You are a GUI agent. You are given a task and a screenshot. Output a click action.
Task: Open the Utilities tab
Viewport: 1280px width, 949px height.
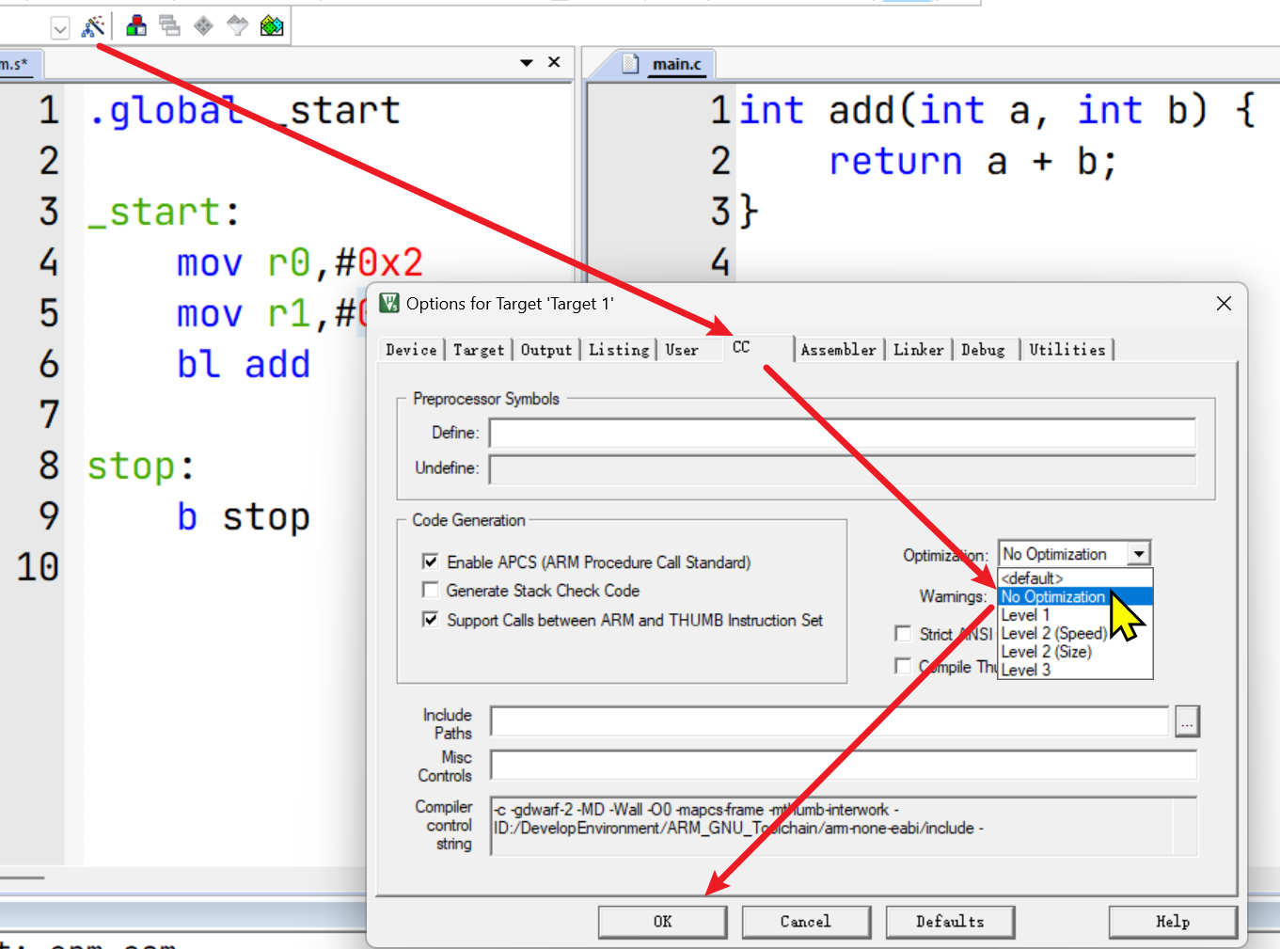pyautogui.click(x=1067, y=350)
